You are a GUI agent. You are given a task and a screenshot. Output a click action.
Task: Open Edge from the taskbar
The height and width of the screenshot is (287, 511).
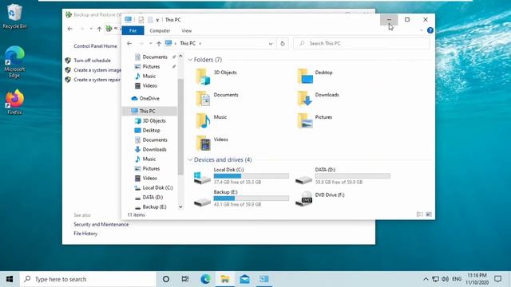click(205, 279)
